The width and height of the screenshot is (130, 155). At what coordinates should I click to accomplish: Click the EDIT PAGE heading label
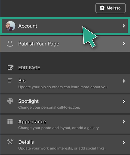tap(29, 68)
